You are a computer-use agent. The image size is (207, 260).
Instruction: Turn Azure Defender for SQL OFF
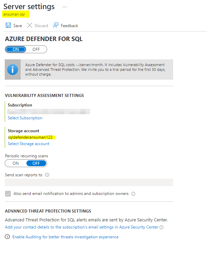tap(36, 49)
